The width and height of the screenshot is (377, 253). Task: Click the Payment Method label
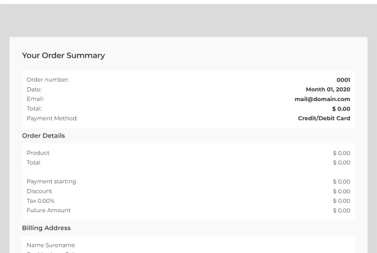(x=52, y=119)
